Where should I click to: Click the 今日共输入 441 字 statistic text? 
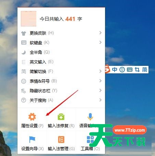tap(61, 19)
